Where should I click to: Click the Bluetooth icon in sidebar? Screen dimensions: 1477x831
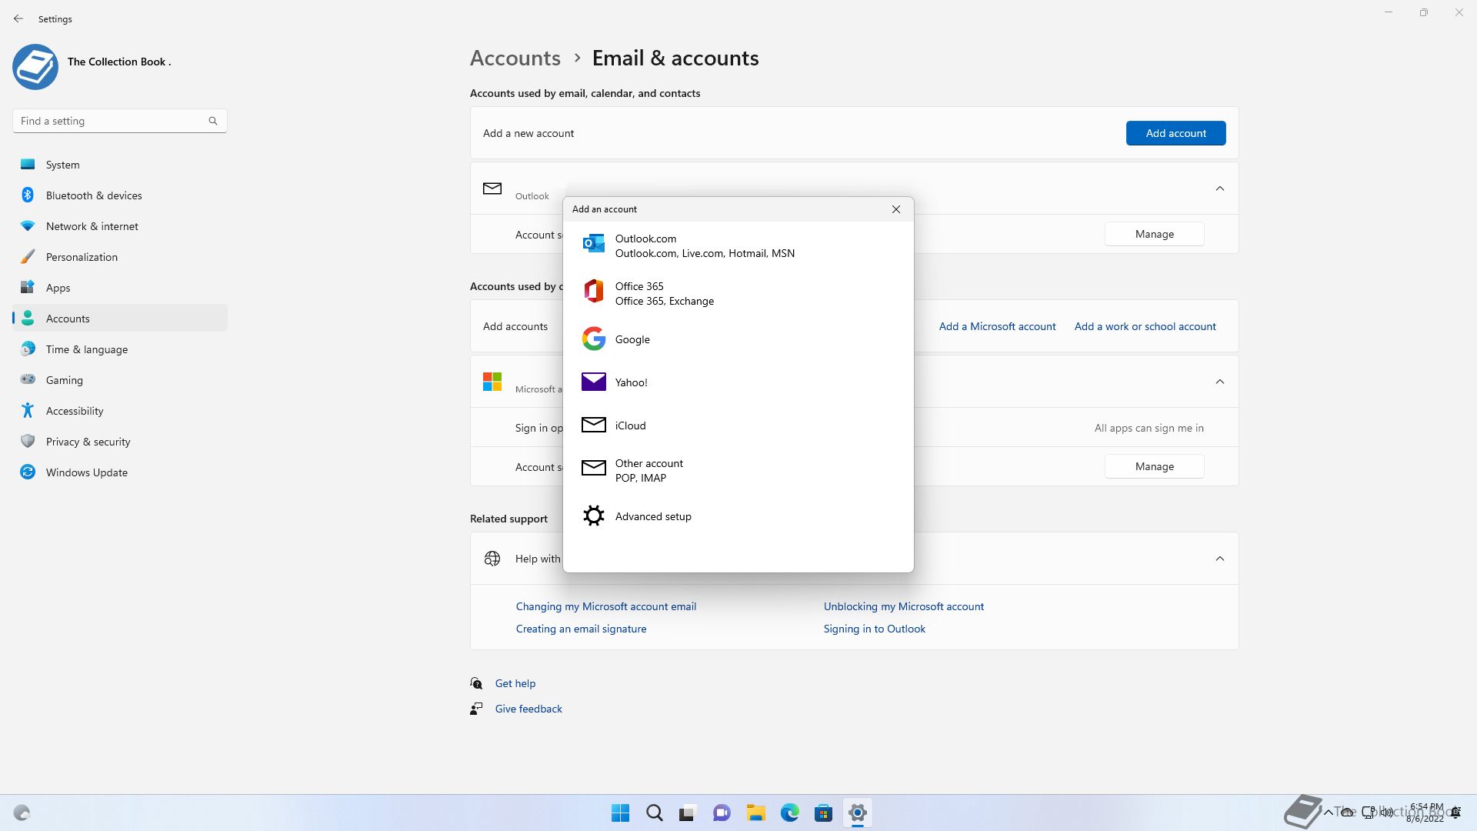[28, 195]
